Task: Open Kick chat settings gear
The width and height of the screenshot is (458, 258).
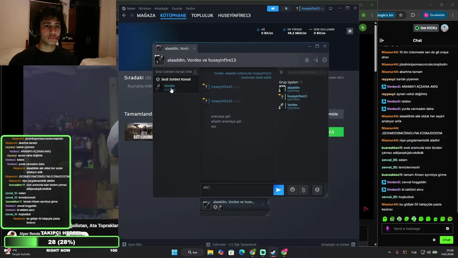Action: coord(434,240)
